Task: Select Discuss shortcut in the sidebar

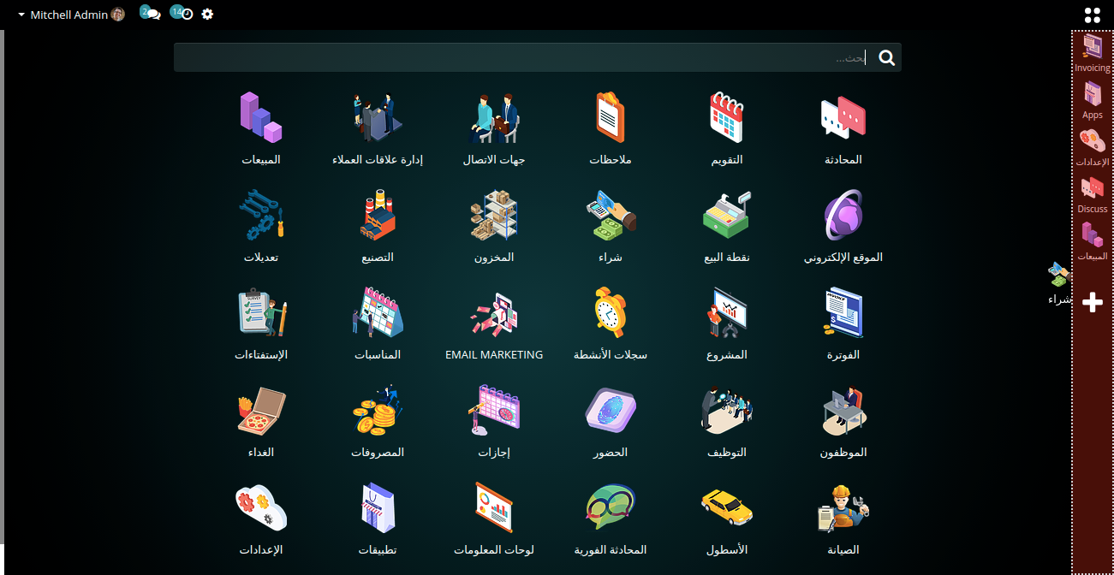Action: click(1092, 193)
